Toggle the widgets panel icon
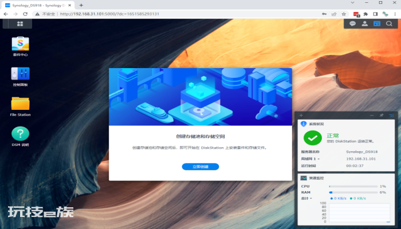Screen dimensions: 401x229 pos(377,23)
